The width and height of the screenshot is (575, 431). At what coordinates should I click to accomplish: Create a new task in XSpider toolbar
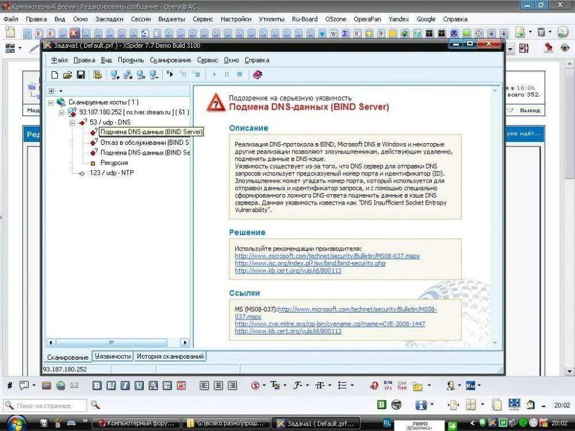54,75
